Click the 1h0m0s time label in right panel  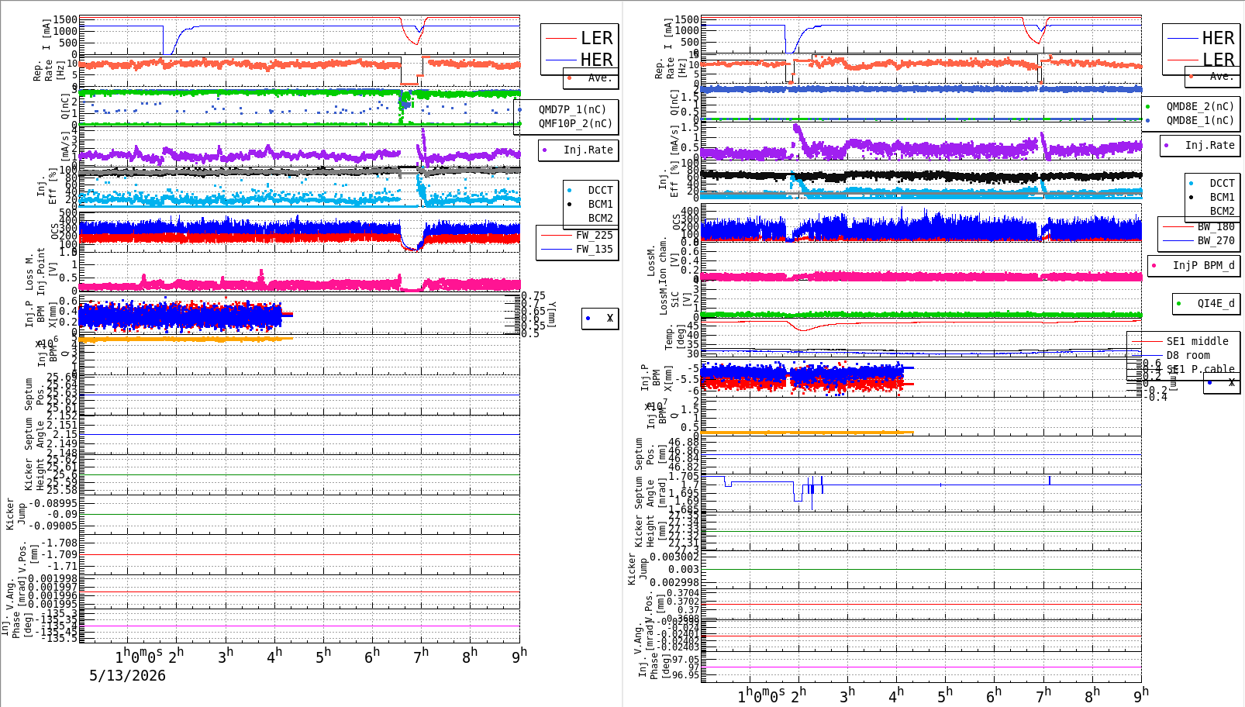pyautogui.click(x=760, y=695)
